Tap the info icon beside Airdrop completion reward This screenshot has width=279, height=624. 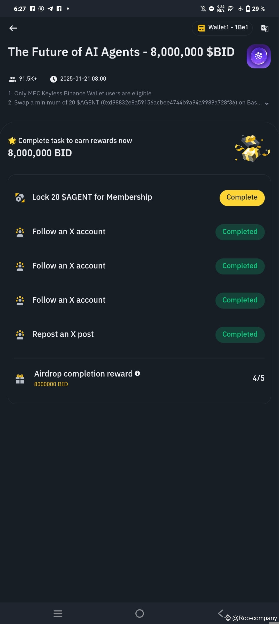pyautogui.click(x=137, y=373)
